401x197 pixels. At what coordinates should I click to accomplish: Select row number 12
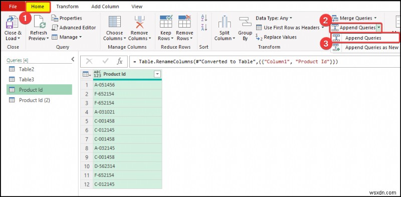(x=87, y=184)
